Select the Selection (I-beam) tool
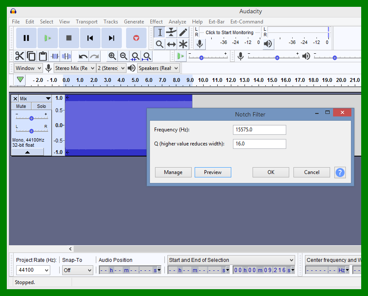 [160, 32]
